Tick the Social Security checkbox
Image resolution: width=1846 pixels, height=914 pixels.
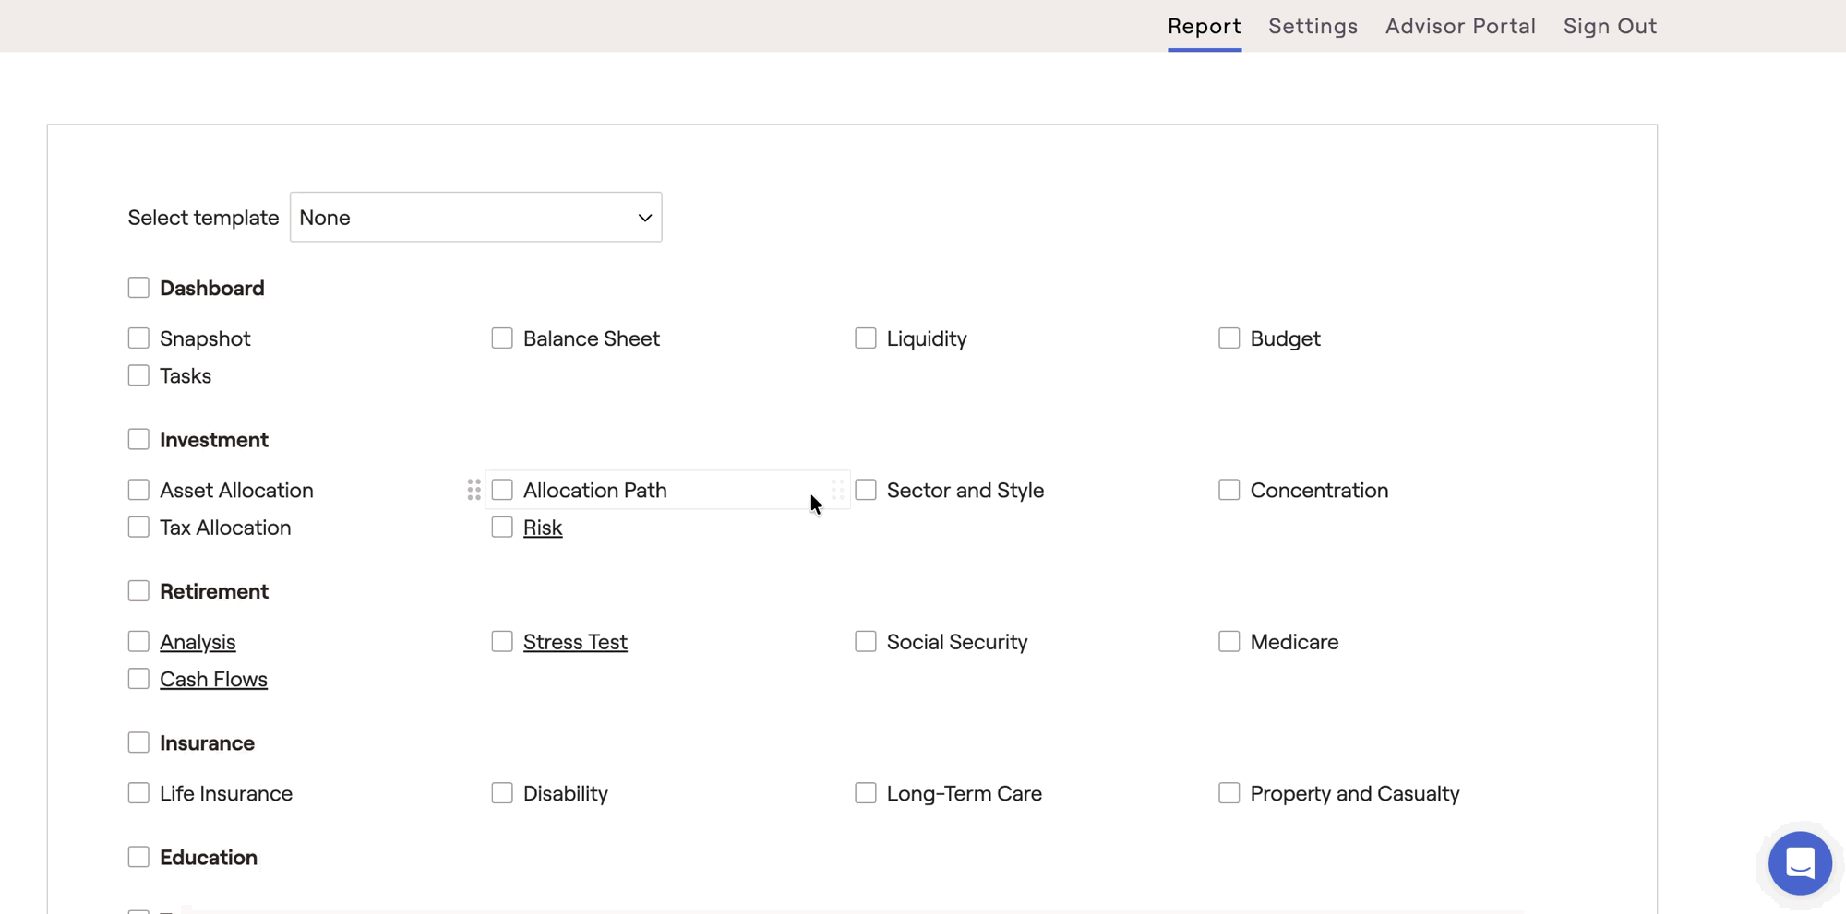[866, 642]
